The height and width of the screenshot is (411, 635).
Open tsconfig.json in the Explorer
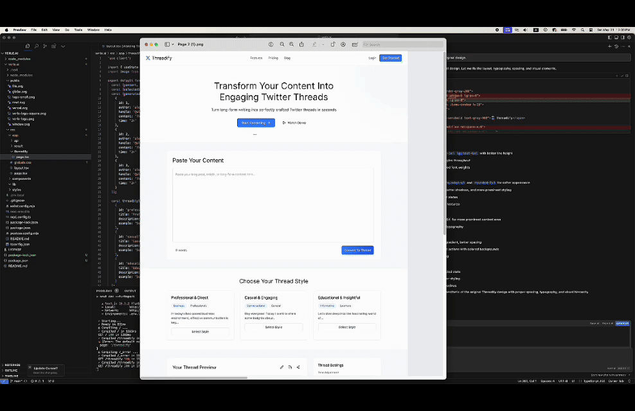[x=19, y=244]
